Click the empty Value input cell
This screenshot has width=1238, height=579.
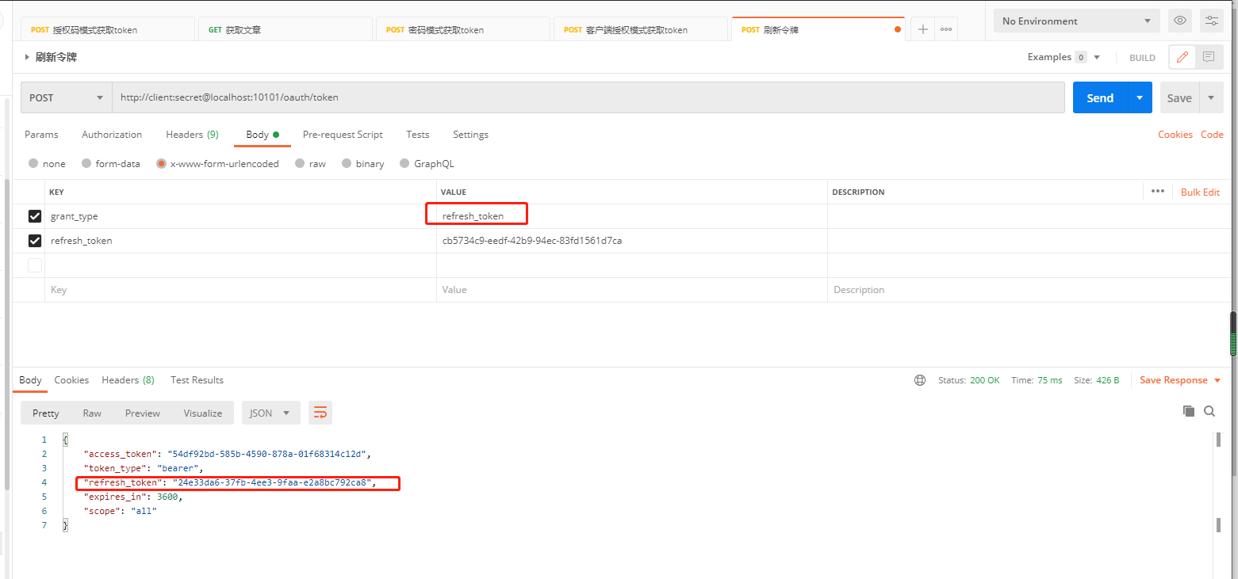[x=632, y=290]
